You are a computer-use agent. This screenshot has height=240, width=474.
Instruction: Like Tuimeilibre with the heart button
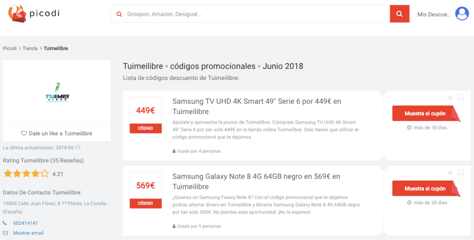point(56,133)
